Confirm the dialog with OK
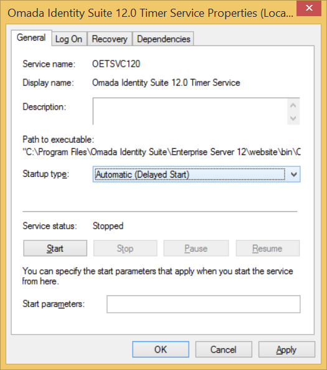327x370 pixels. [x=161, y=349]
